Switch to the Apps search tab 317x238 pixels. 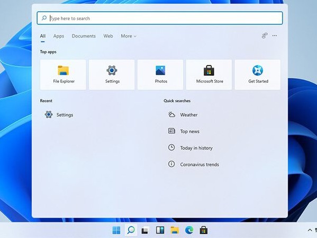coord(59,36)
